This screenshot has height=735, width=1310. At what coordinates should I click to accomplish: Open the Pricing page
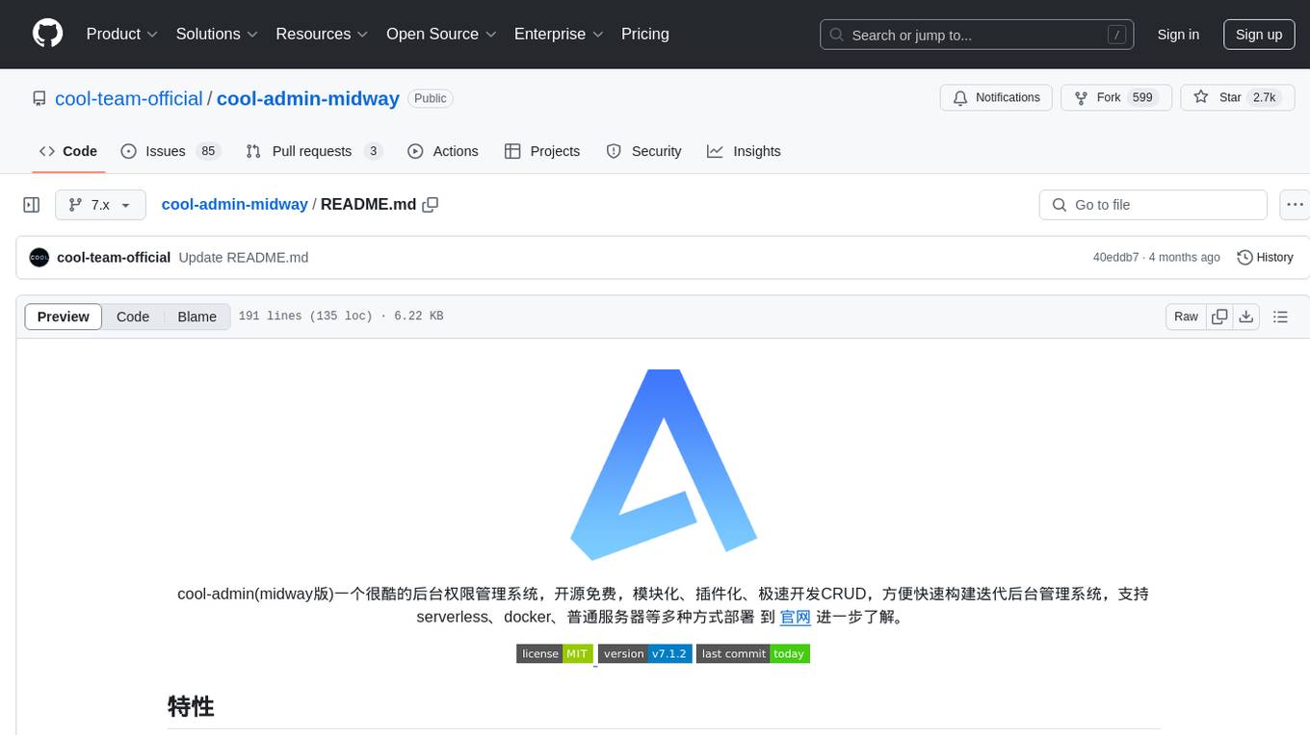pos(645,34)
